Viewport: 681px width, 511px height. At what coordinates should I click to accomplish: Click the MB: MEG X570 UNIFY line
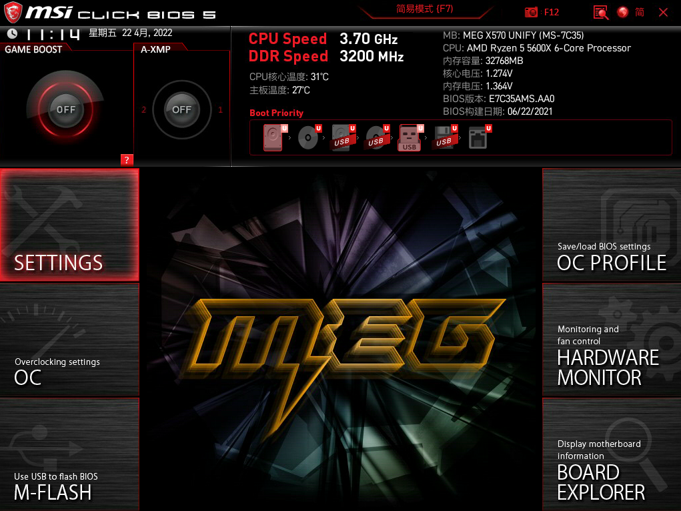point(514,35)
